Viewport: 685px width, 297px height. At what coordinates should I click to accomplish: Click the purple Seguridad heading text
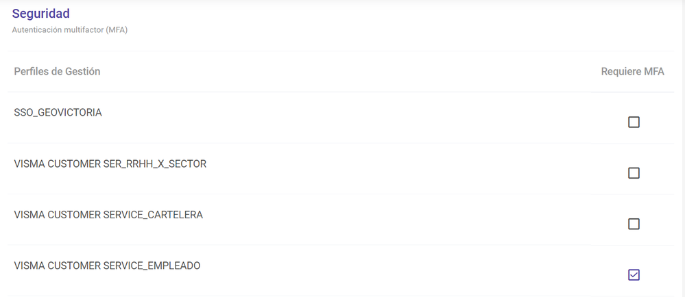click(x=40, y=14)
